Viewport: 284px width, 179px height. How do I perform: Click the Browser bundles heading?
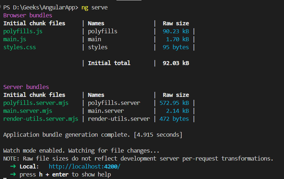28,16
